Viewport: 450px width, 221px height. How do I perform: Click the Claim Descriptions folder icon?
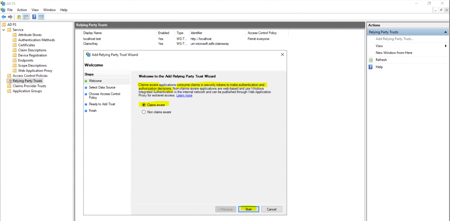click(x=15, y=50)
